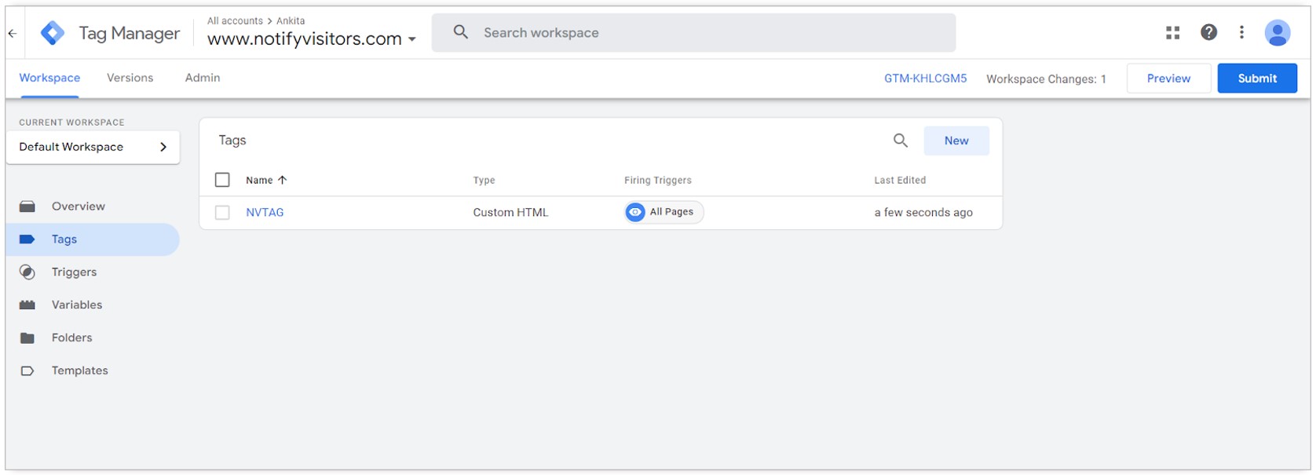This screenshot has width=1316, height=475.
Task: Toggle the select-all checkbox in Tags header
Action: 222,180
